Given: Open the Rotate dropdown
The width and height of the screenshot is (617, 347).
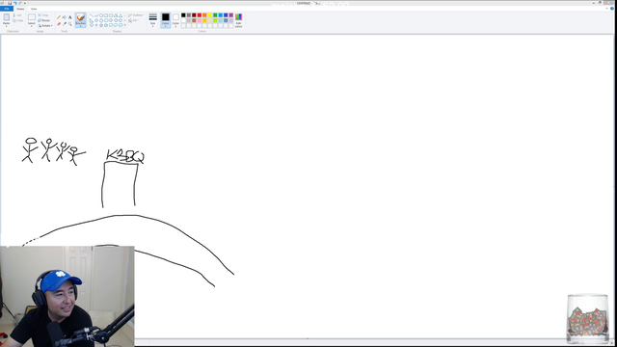Looking at the screenshot, I should click(45, 26).
